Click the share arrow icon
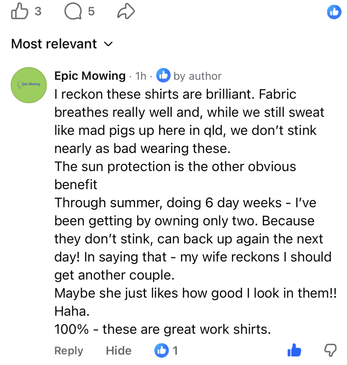347x365 pixels. pos(126,12)
